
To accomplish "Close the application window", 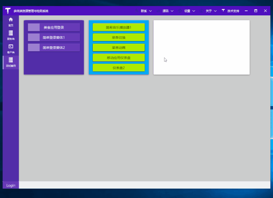I will (265, 11).
